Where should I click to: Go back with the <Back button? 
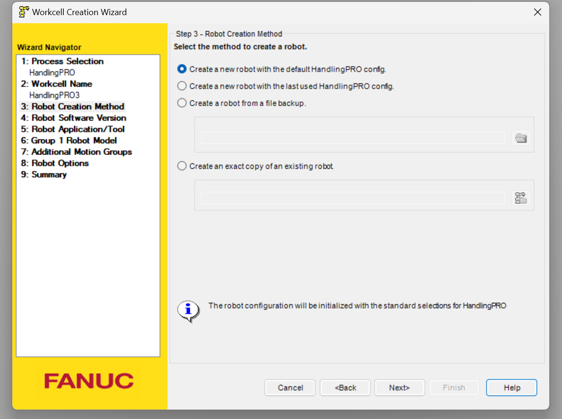[345, 387]
